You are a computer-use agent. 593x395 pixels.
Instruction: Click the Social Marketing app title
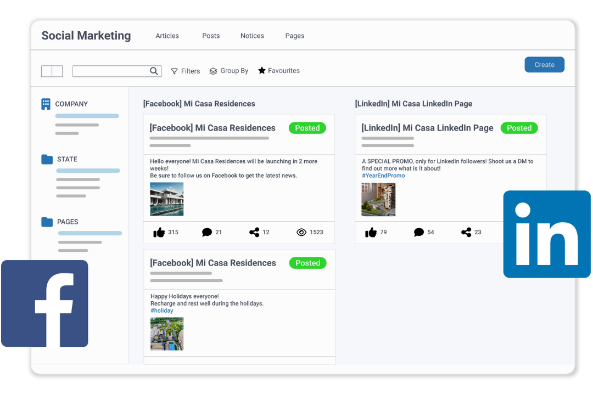86,36
